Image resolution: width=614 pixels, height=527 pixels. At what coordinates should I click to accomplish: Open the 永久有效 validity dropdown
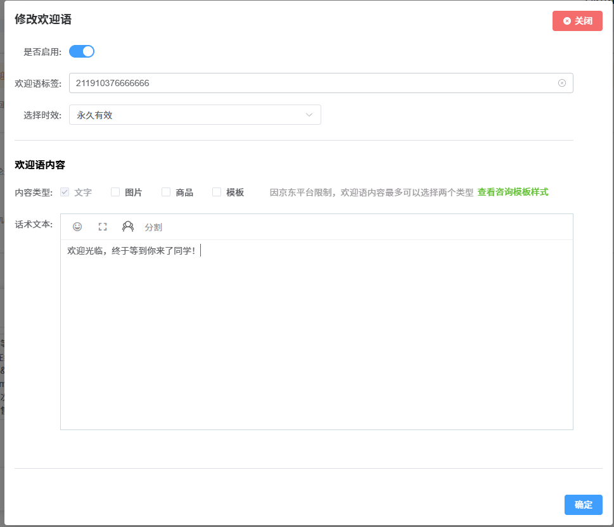[190, 115]
